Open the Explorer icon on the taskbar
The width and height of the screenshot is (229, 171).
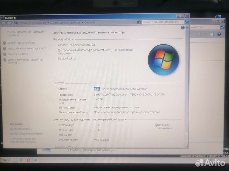tap(15, 160)
